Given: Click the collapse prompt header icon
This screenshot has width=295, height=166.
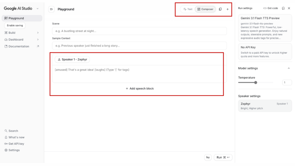Looking at the screenshot, I should tap(51, 9).
